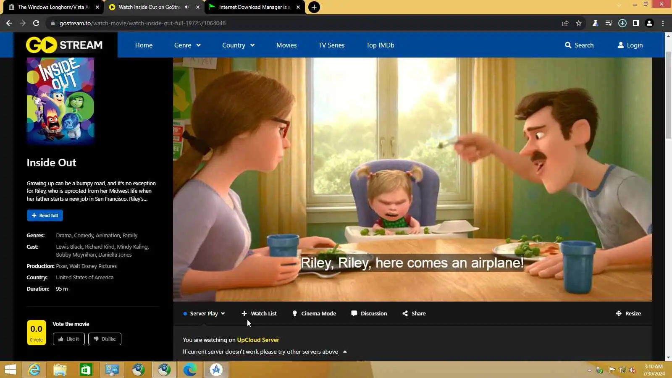Launch Internet Explorer from the taskbar

click(34, 370)
